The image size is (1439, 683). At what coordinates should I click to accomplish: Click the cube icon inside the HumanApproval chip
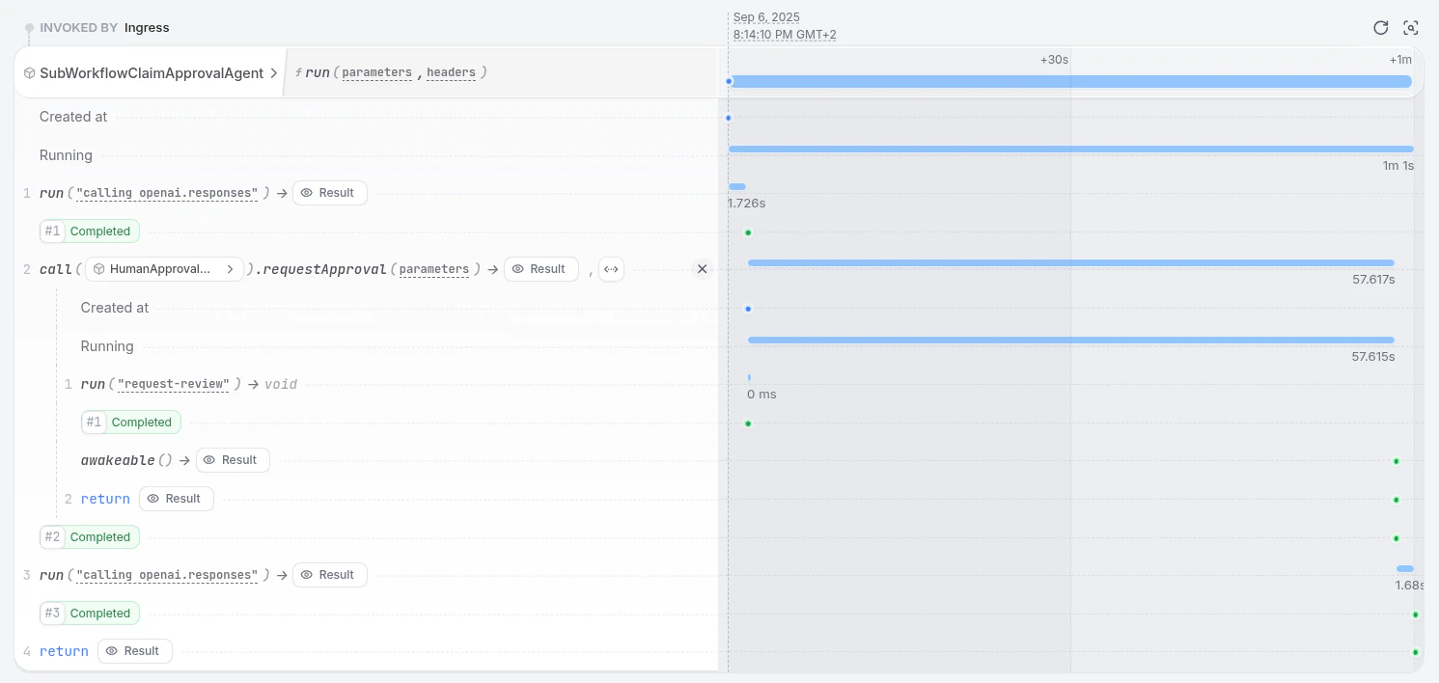tap(99, 269)
